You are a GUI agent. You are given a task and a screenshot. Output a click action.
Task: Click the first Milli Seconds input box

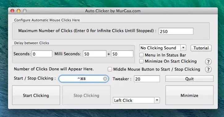95,54
